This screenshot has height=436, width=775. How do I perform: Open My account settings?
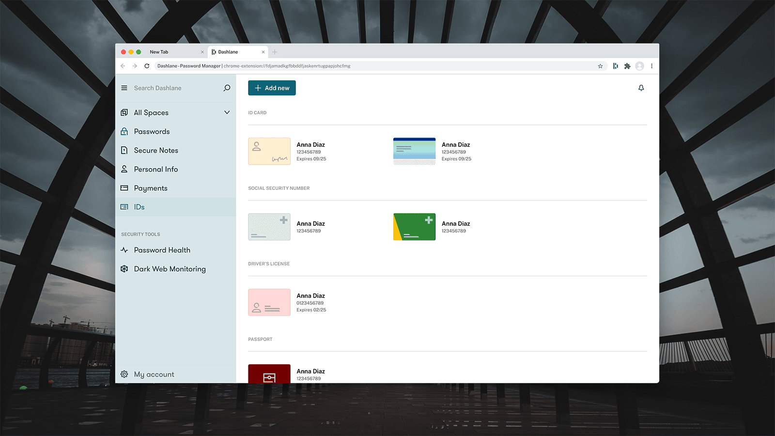175,374
